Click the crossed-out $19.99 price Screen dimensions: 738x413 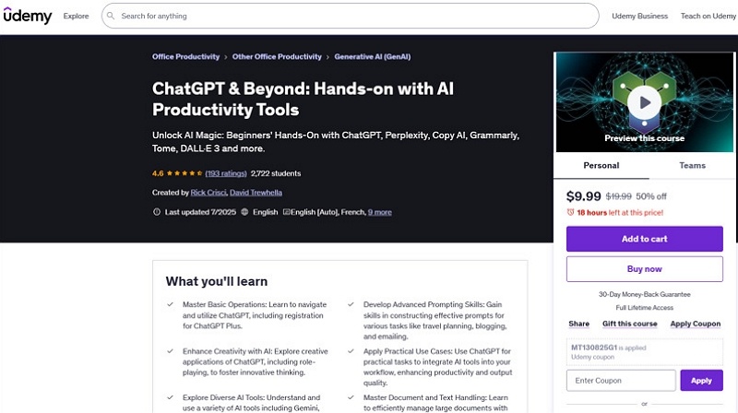[x=618, y=196]
